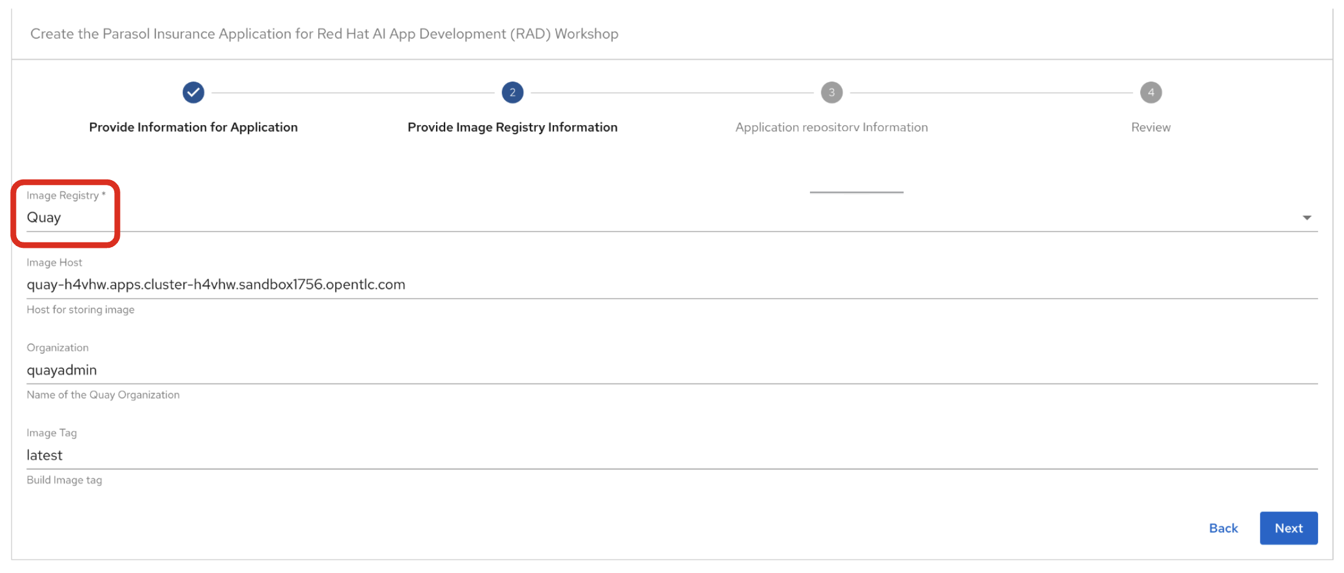Open the Application repository Information step
The height and width of the screenshot is (573, 1344).
pyautogui.click(x=831, y=127)
